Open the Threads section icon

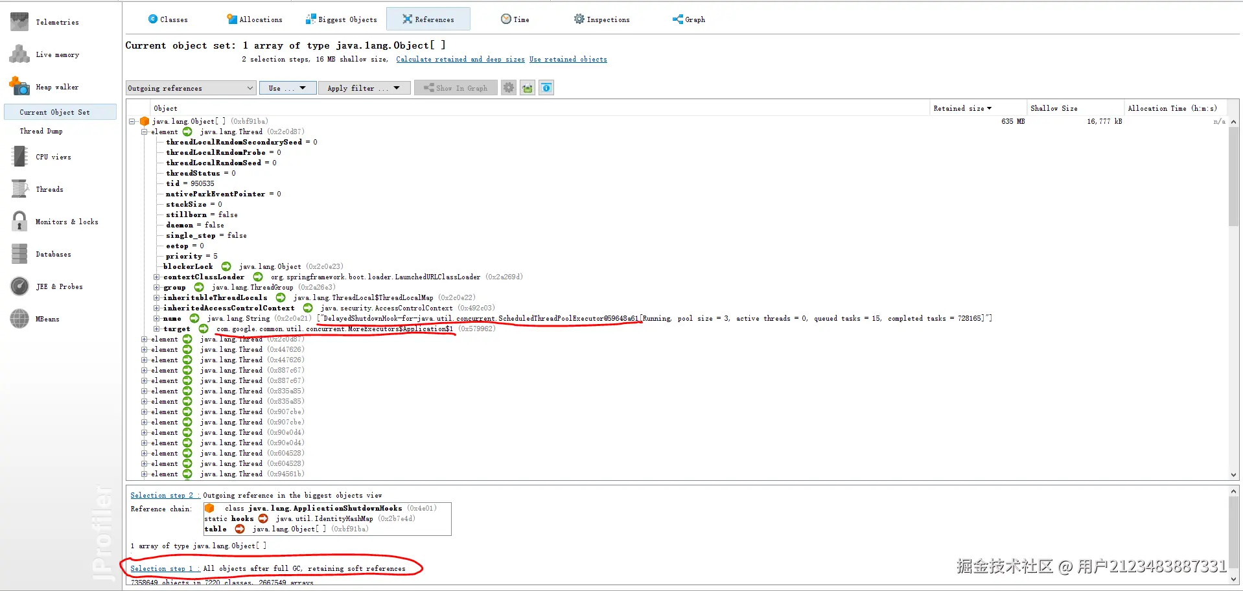coord(19,189)
